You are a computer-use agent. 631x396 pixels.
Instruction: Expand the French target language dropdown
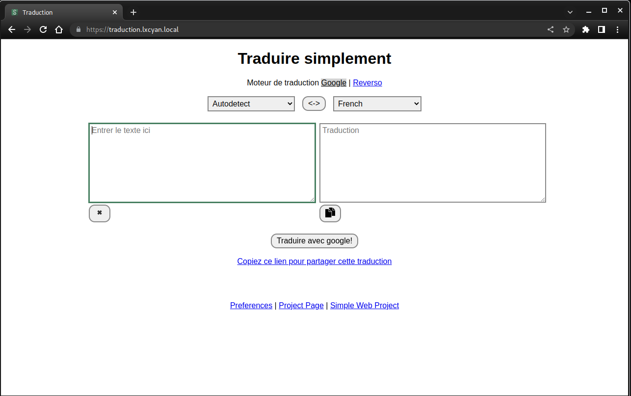[377, 104]
